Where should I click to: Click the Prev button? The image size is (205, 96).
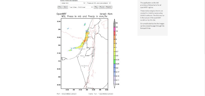click(x=60, y=7)
